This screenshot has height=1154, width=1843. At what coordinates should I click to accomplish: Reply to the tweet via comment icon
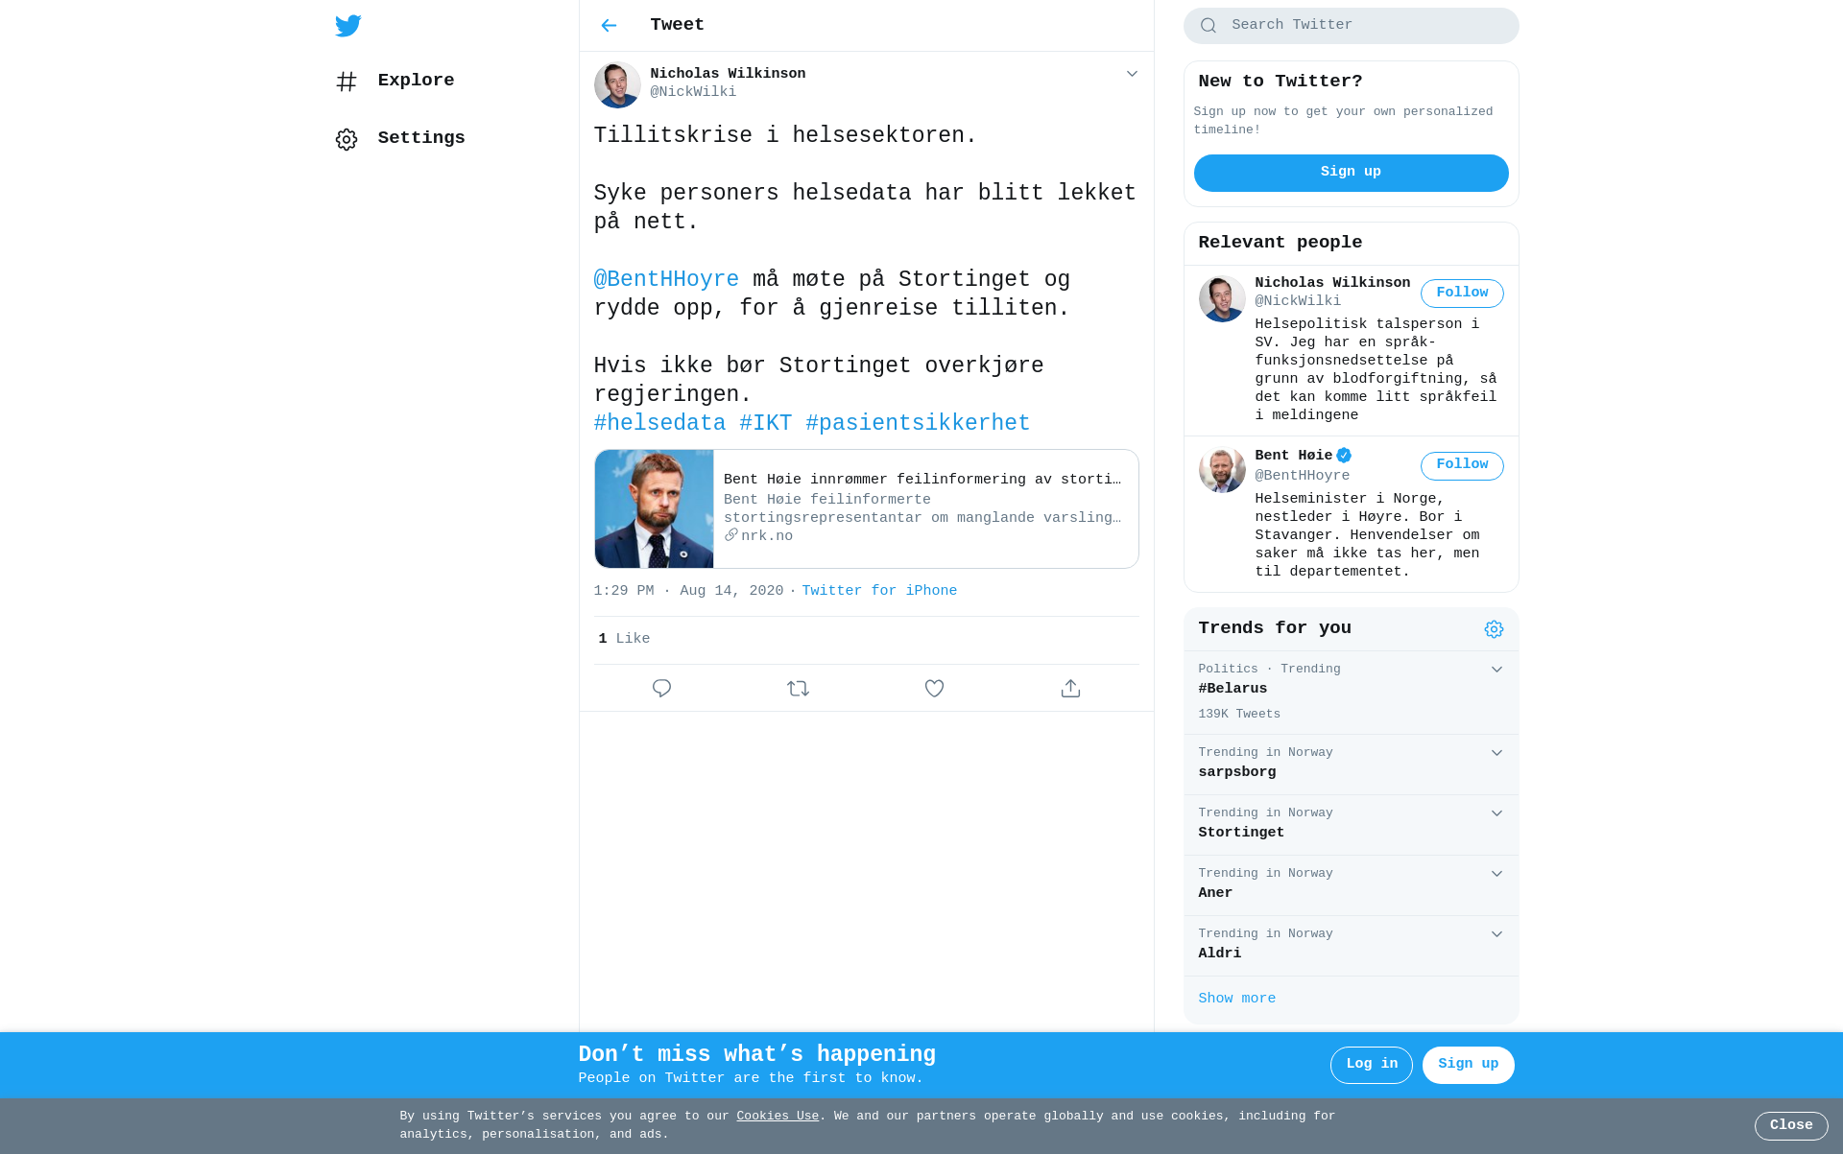pos(661,688)
